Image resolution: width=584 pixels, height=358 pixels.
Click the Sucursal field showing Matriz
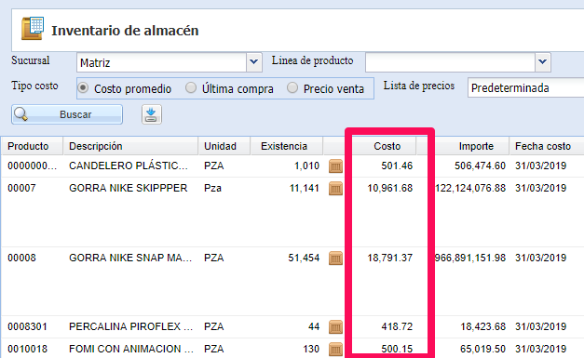tap(161, 62)
